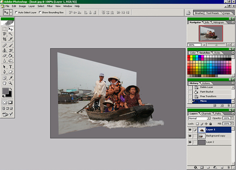Screen dimensions: 236x170
Task: Enable Auto Select Layer checkbox
Action: pos(16,12)
